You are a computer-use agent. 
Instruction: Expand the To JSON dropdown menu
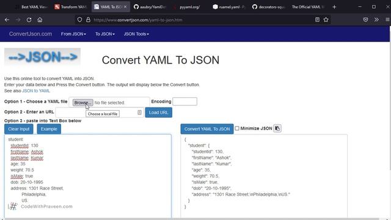[x=104, y=34]
